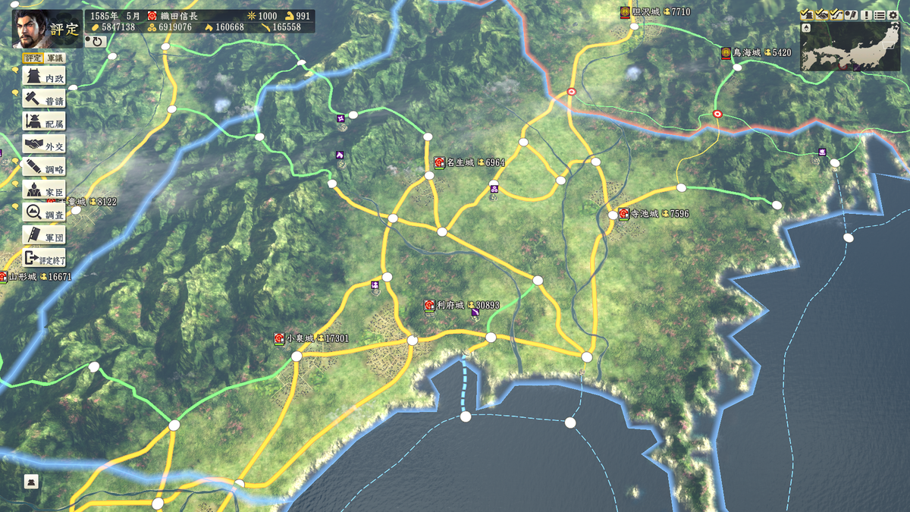Click the purple unit flag icon beside 30893
910x512 pixels.
(475, 313)
